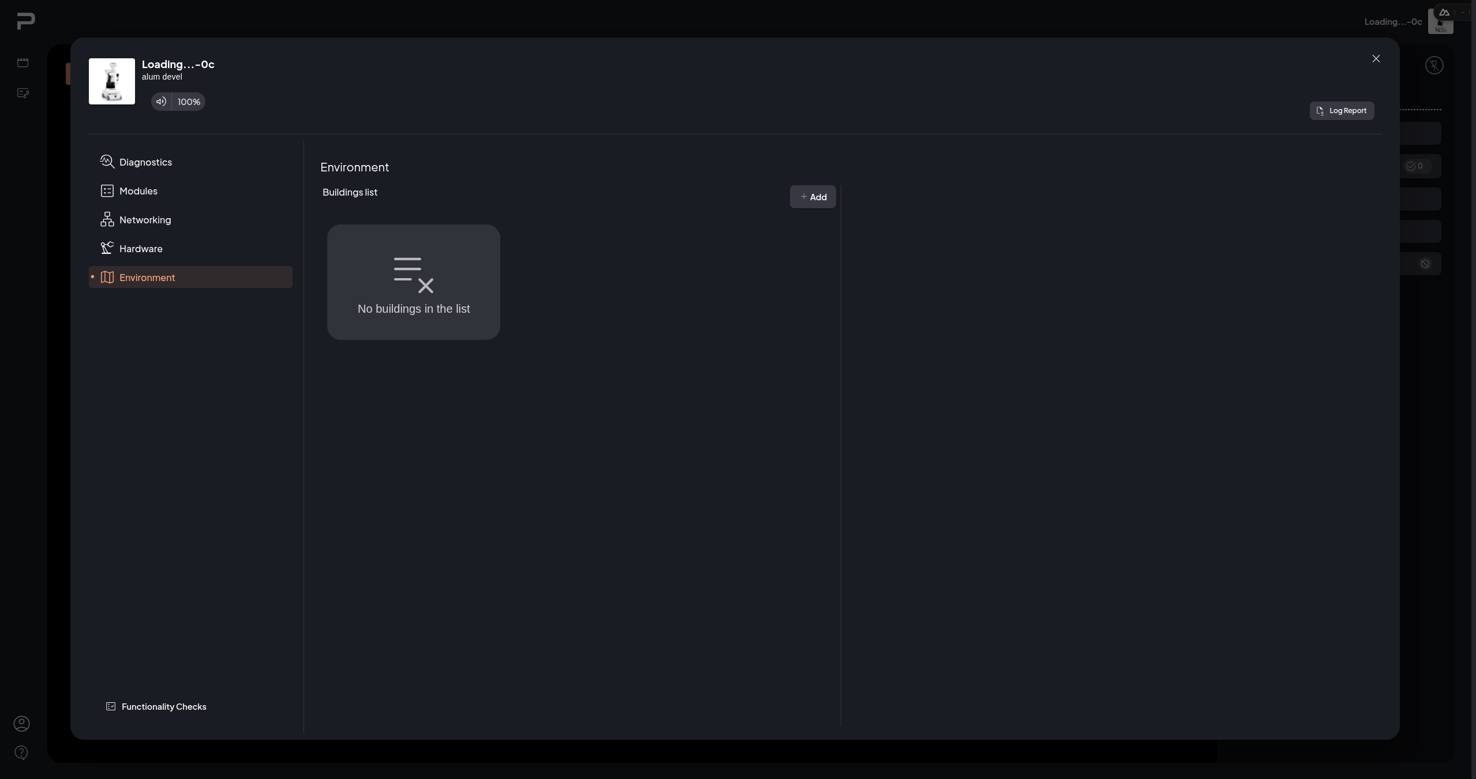The width and height of the screenshot is (1476, 779).
Task: Open the user account icon
Action: click(21, 724)
